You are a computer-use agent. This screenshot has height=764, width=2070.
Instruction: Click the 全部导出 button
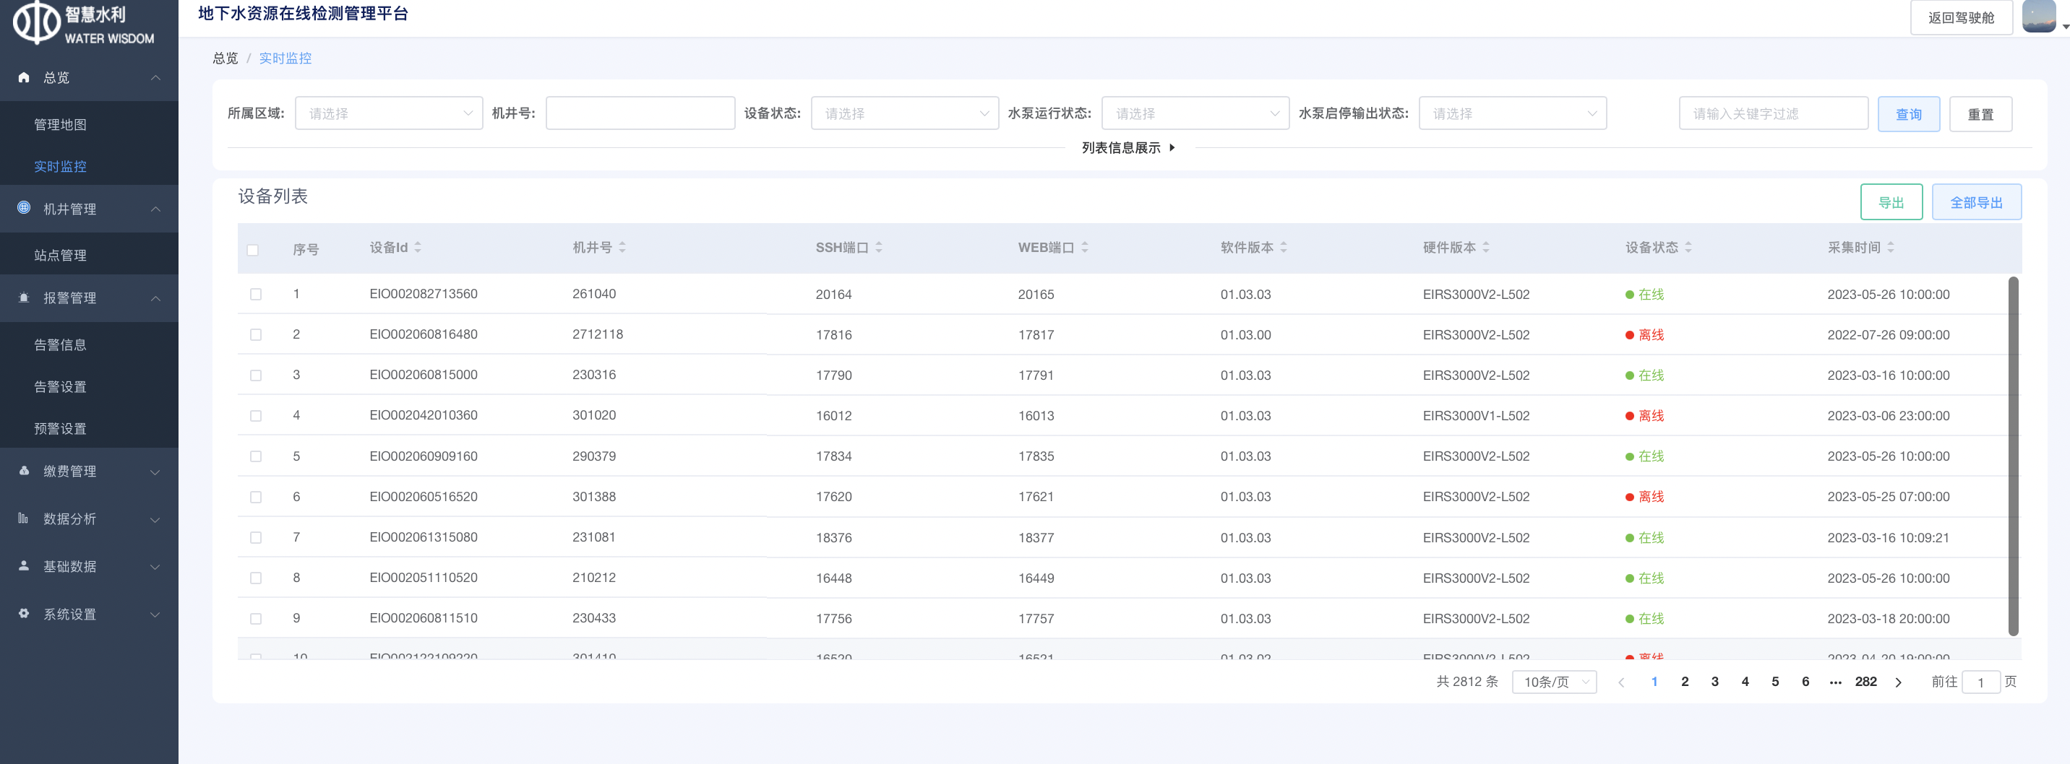(1975, 202)
